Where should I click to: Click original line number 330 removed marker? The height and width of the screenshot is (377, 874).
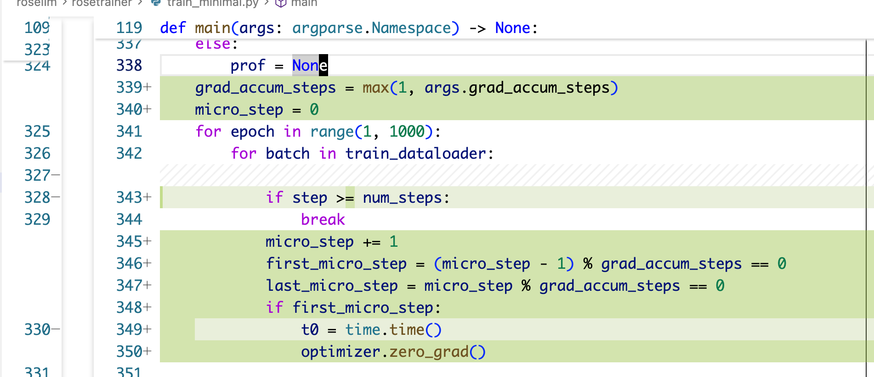42,329
